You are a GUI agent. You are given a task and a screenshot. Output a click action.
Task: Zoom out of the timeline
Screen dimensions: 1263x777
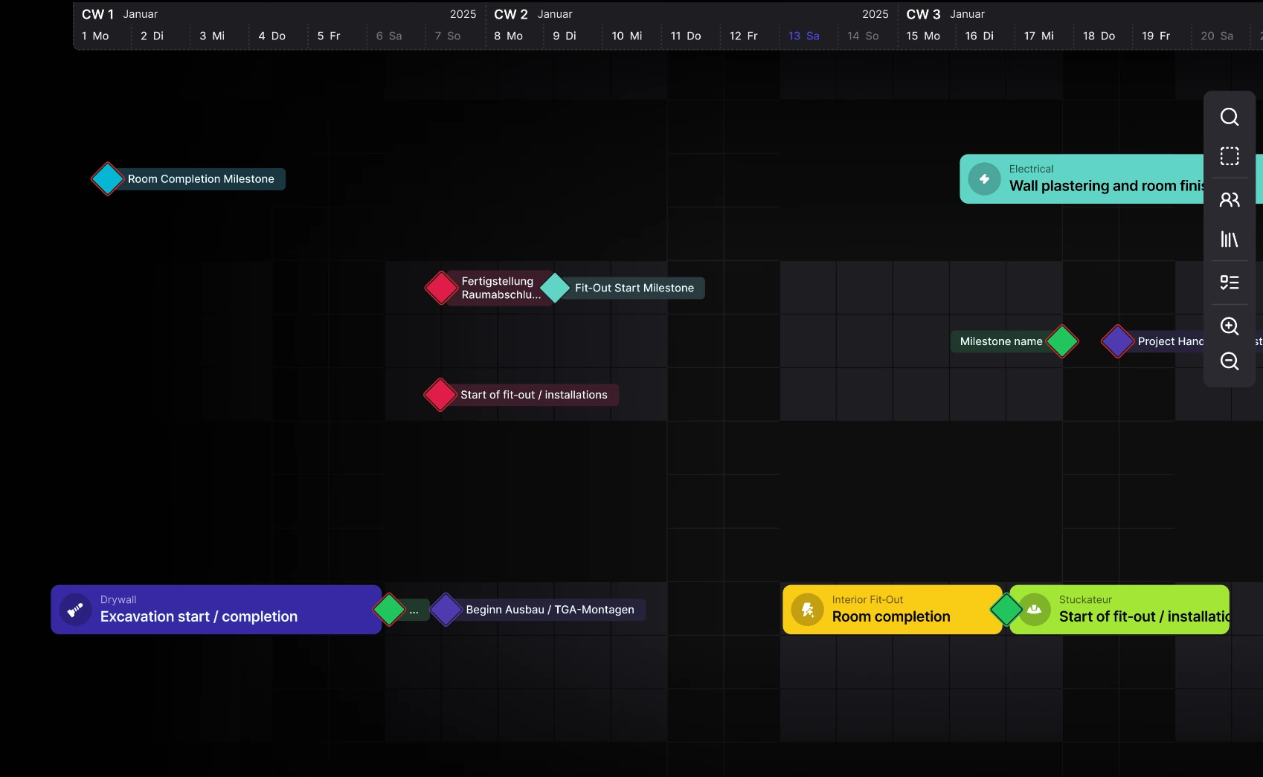click(x=1230, y=361)
